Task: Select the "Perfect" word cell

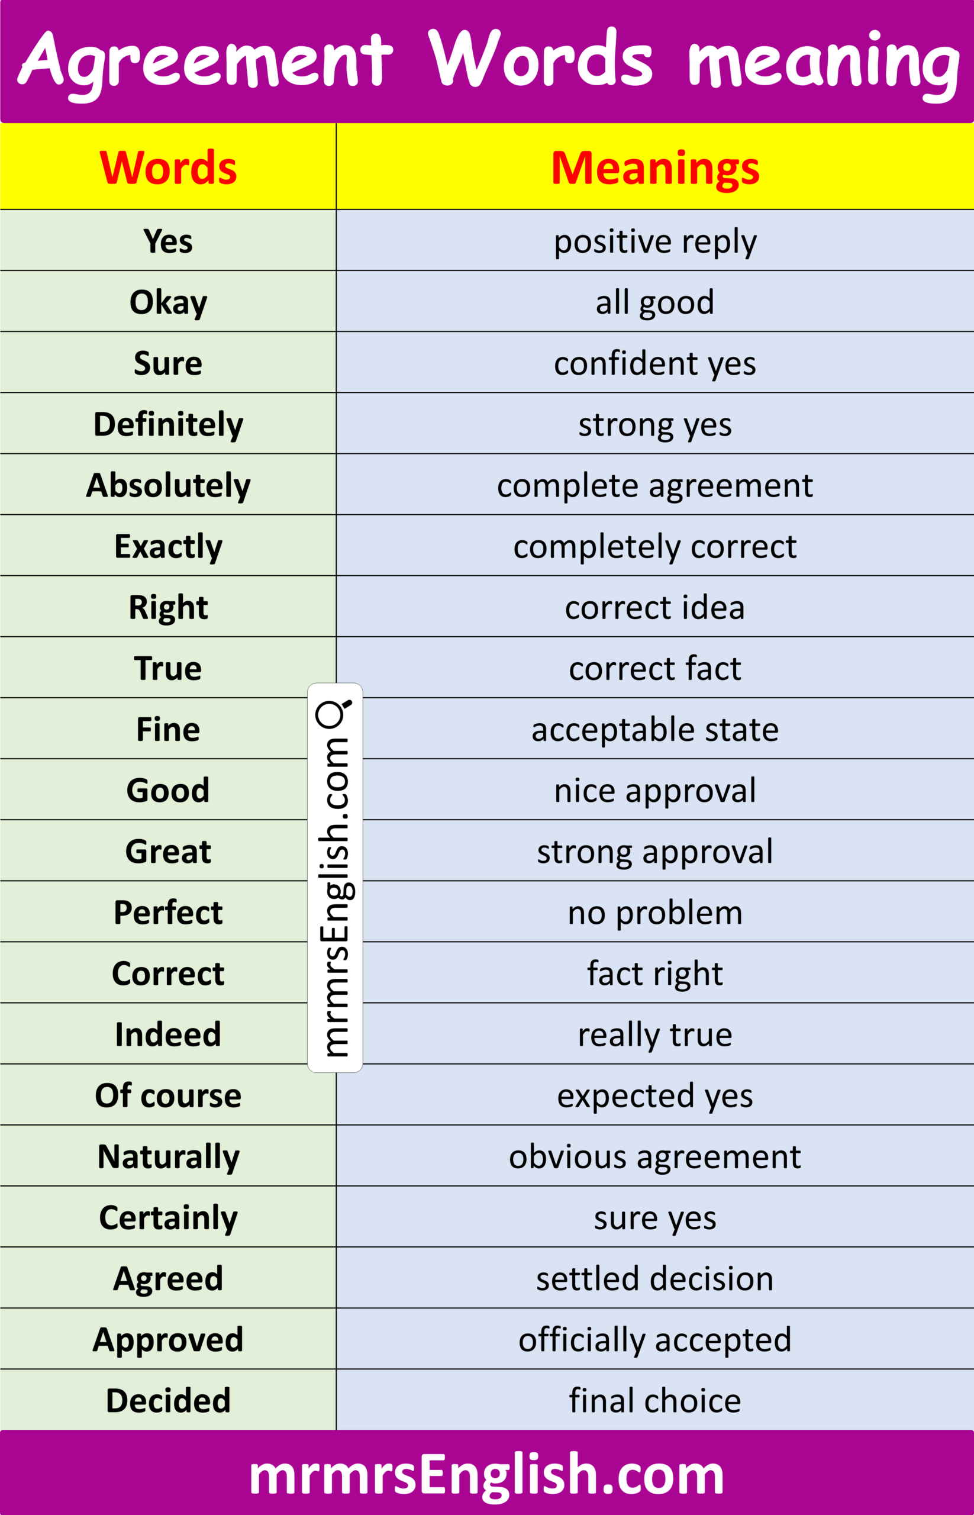Action: [168, 912]
